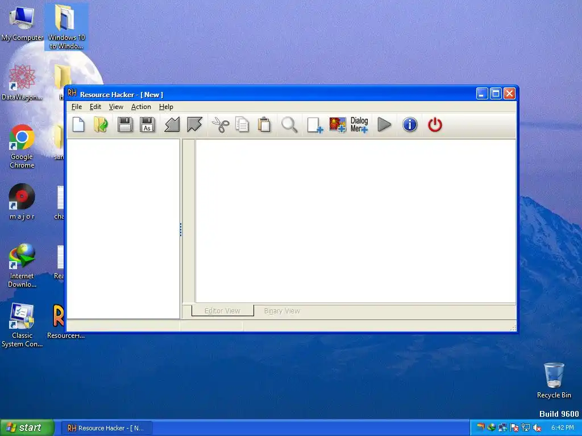Click the Resource Hacker title bar text

[x=122, y=95]
